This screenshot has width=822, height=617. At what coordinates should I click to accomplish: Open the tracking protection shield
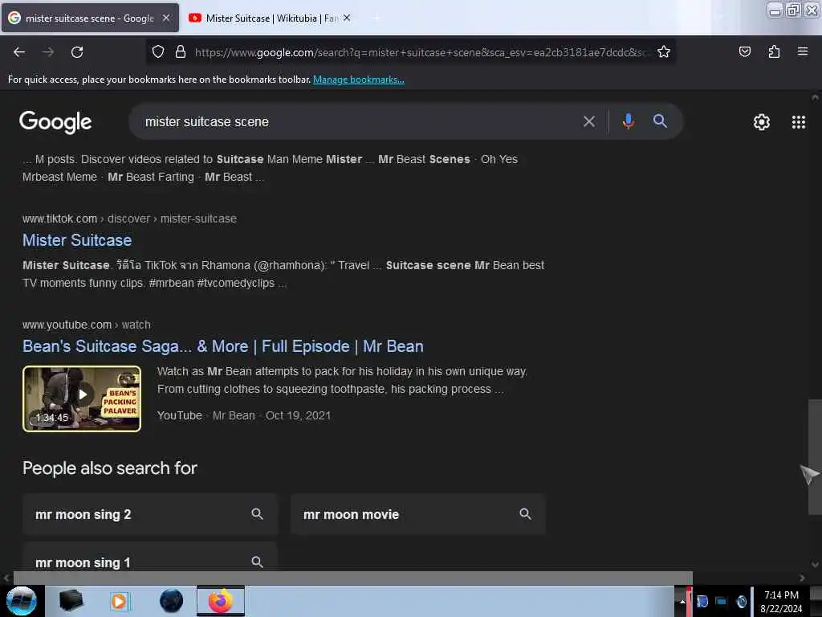[x=158, y=52]
